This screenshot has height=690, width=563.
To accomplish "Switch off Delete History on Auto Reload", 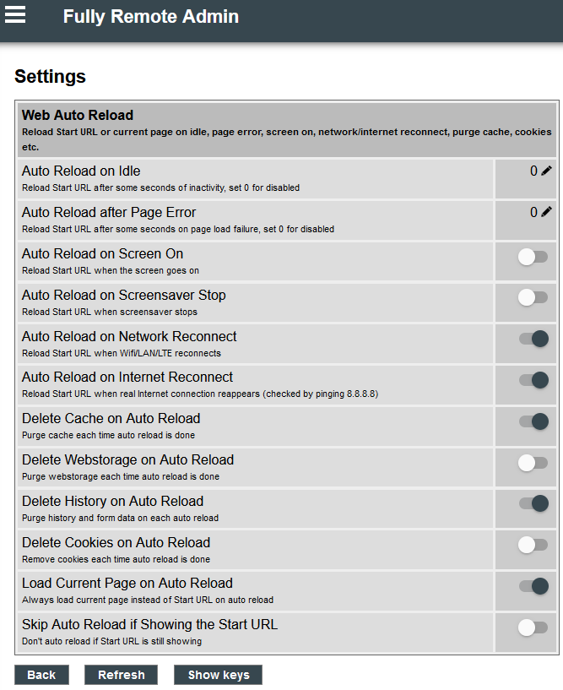I will pyautogui.click(x=533, y=504).
